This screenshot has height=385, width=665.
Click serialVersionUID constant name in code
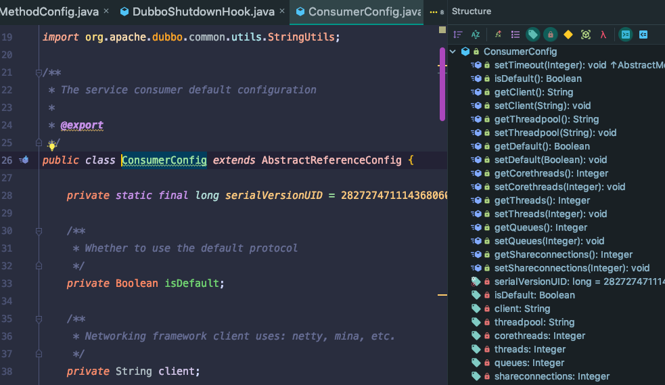(x=273, y=196)
